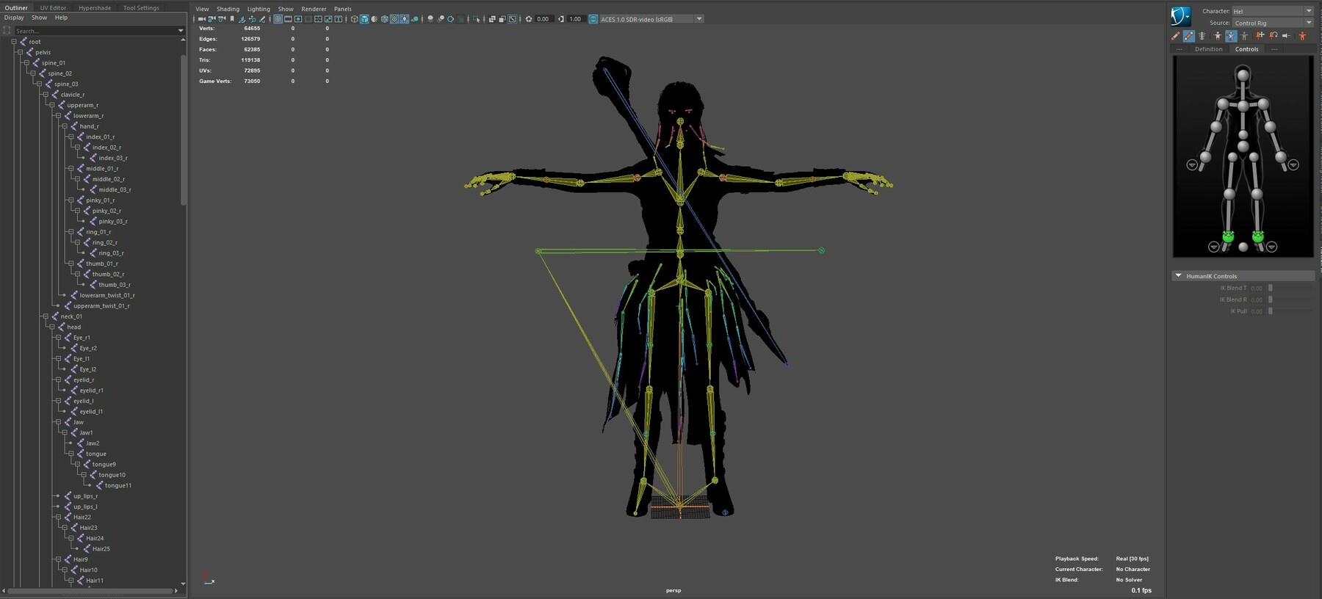
Task: Open the Shading menu in viewport
Action: pyautogui.click(x=228, y=9)
